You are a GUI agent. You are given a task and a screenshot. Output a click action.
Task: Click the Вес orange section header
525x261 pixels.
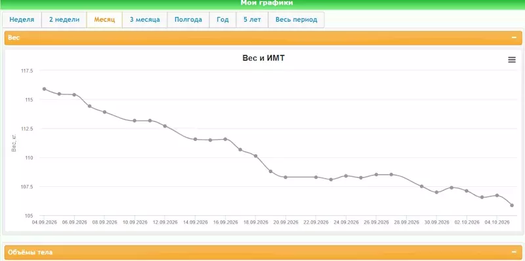[x=263, y=38]
